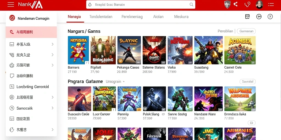Screen dimensions: 281x140
Task: Open the Brmdscs llaka game thumbnail
Action: (x=240, y=99)
